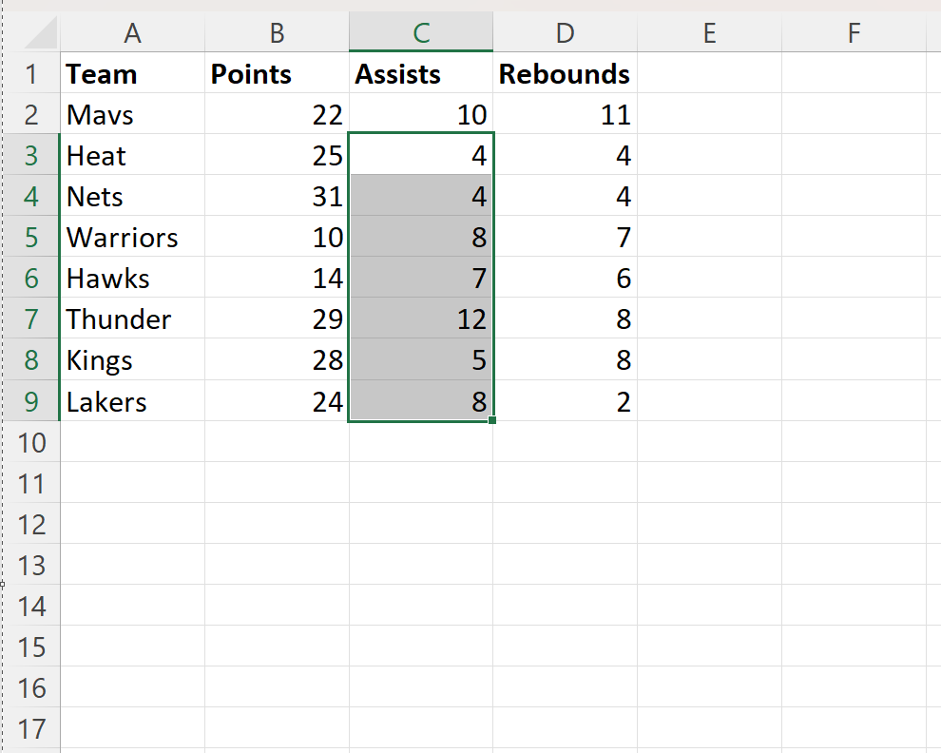Select column E header
This screenshot has width=941, height=753.
point(709,32)
